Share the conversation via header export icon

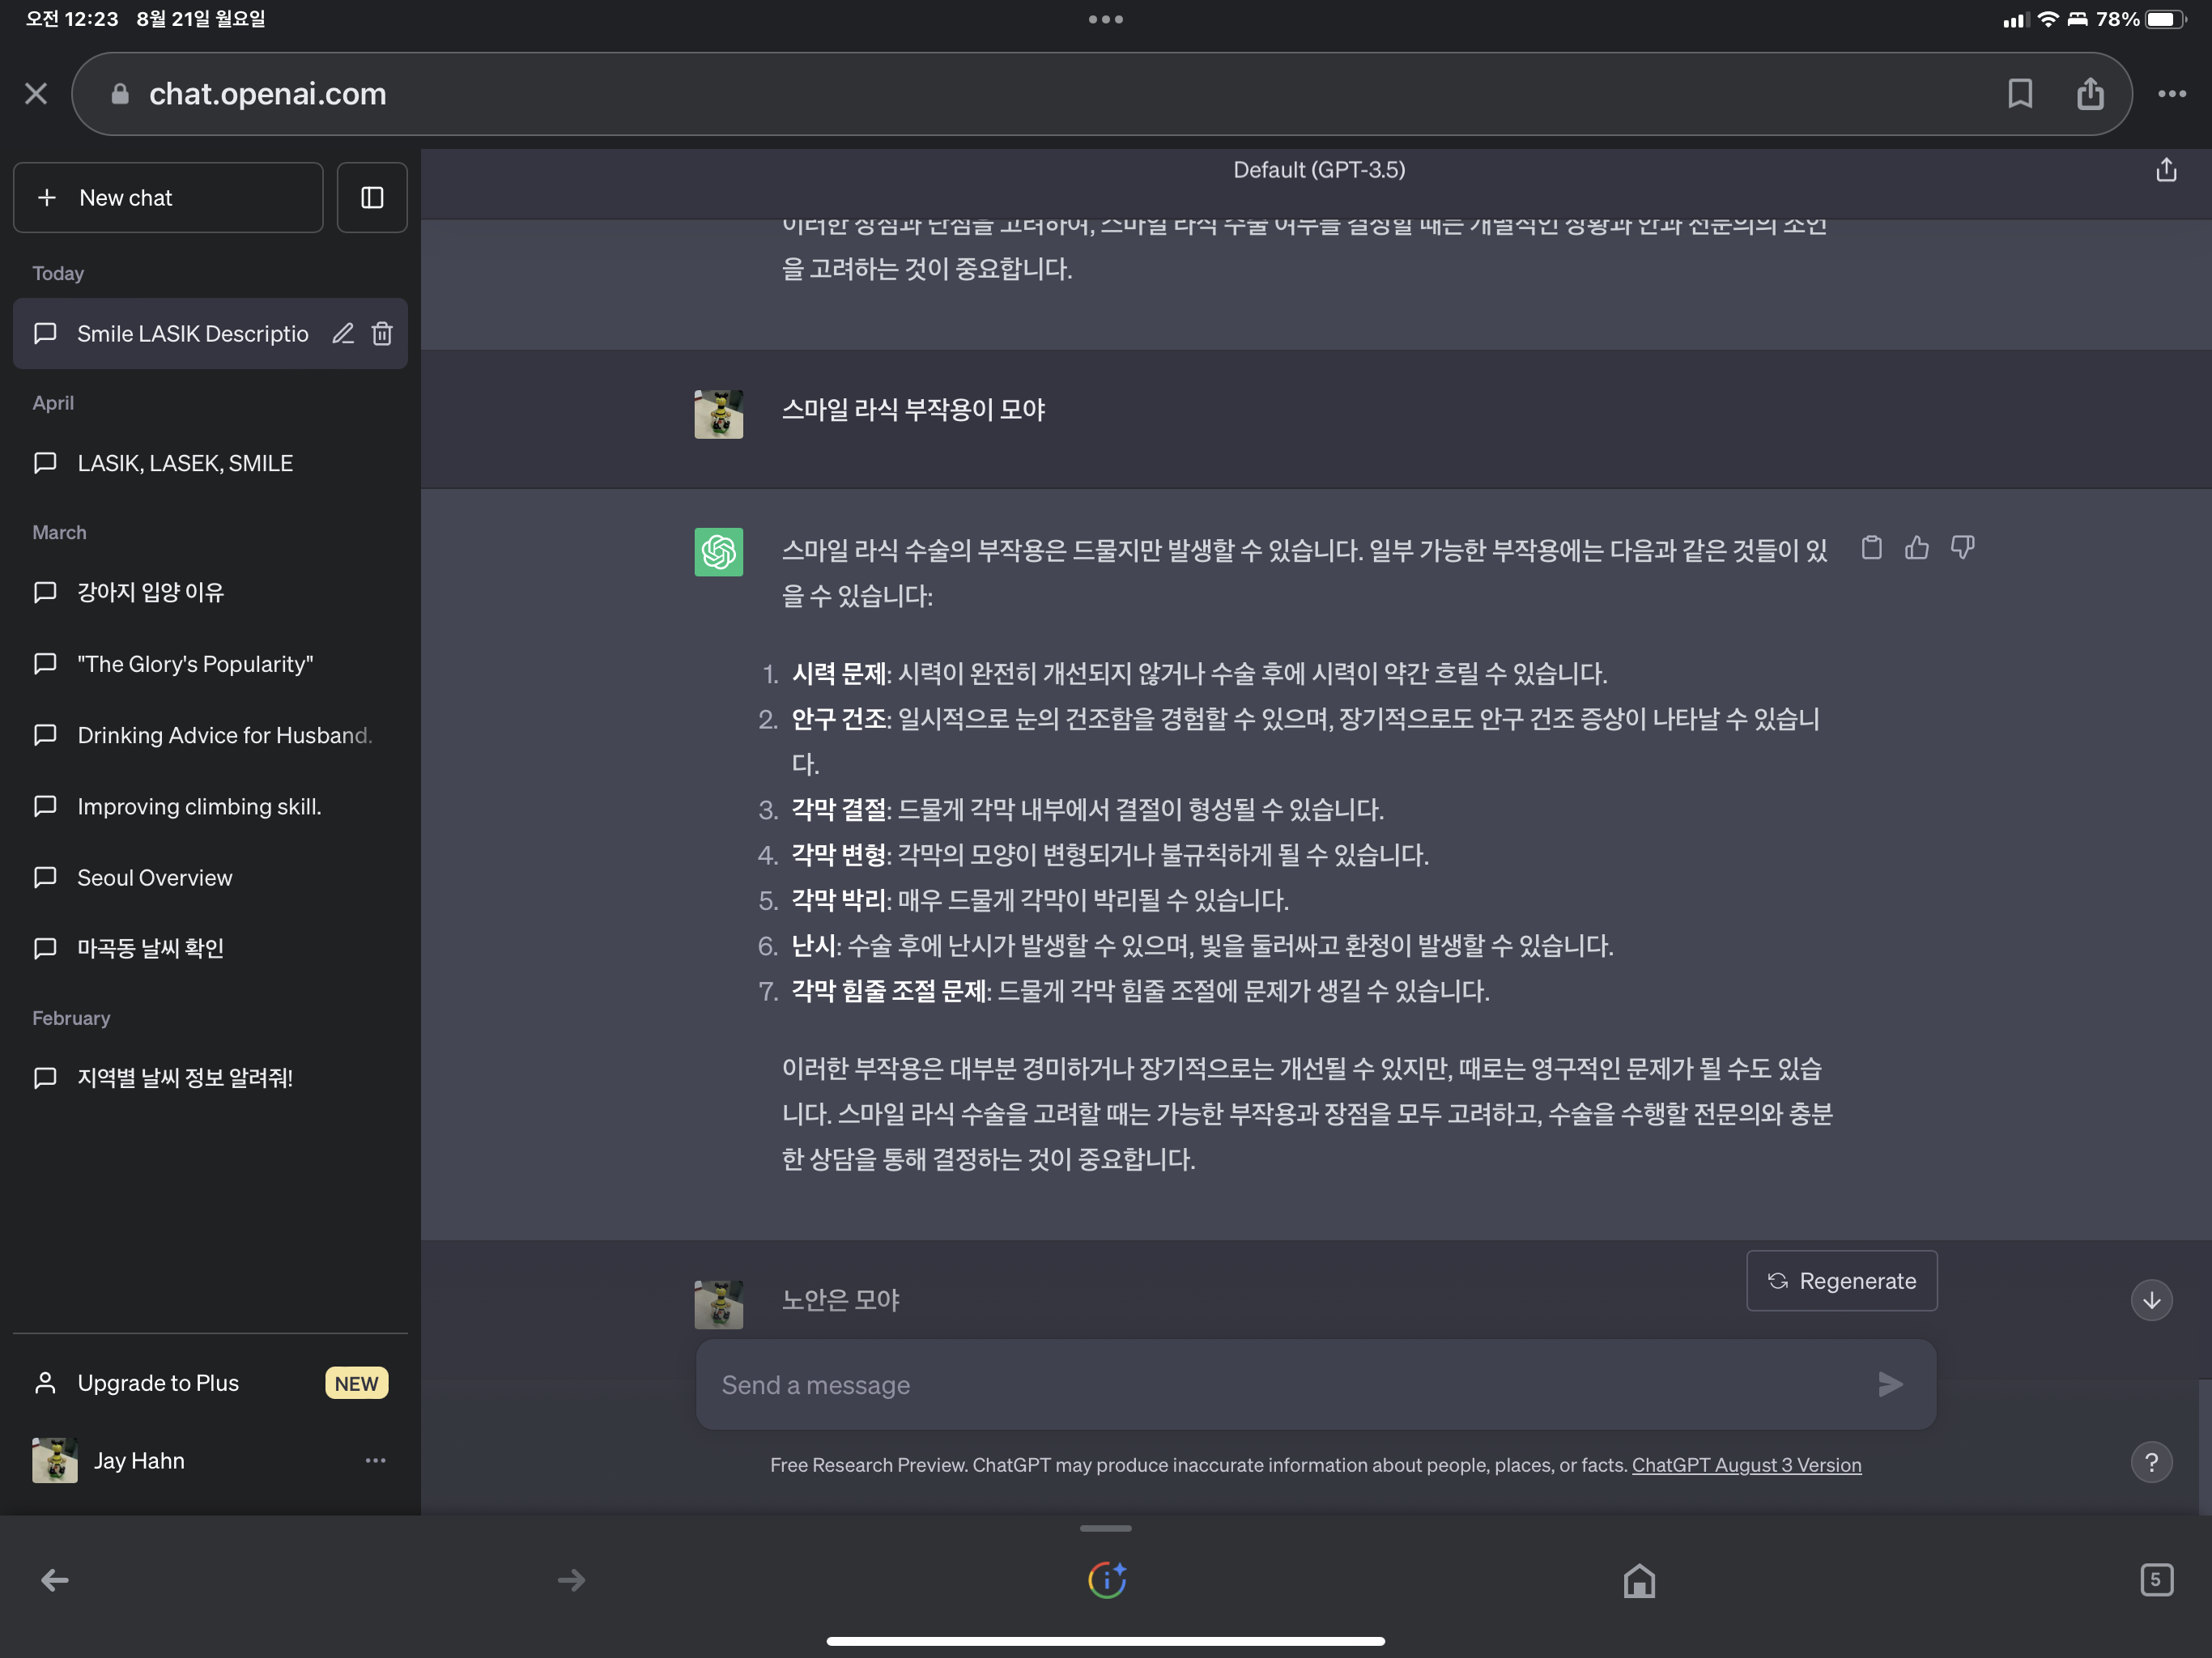(x=2165, y=171)
